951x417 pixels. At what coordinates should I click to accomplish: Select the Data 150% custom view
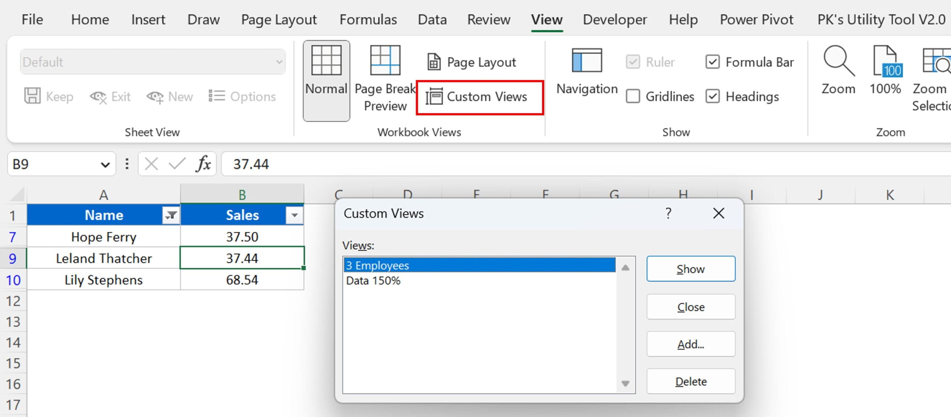(x=374, y=279)
